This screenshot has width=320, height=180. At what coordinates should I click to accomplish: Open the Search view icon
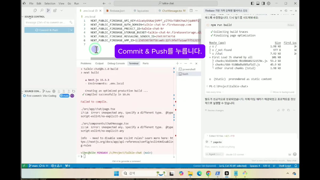click(x=42, y=10)
